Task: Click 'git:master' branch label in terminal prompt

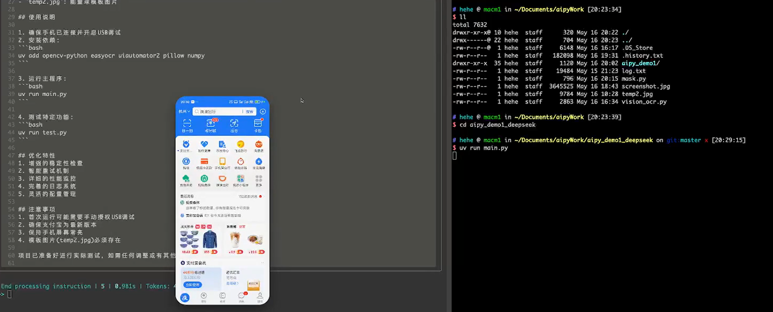Action: point(684,140)
